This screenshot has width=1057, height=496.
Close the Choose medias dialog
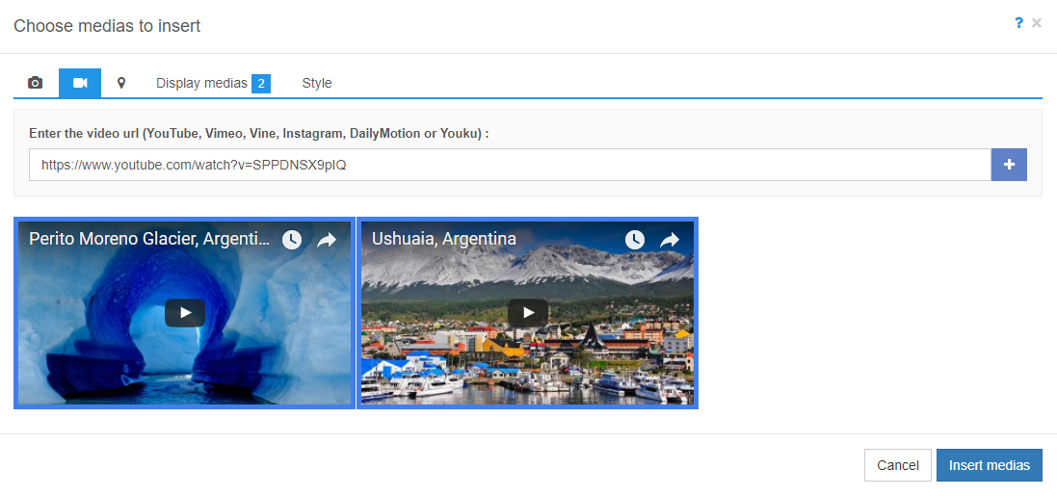(x=1037, y=23)
